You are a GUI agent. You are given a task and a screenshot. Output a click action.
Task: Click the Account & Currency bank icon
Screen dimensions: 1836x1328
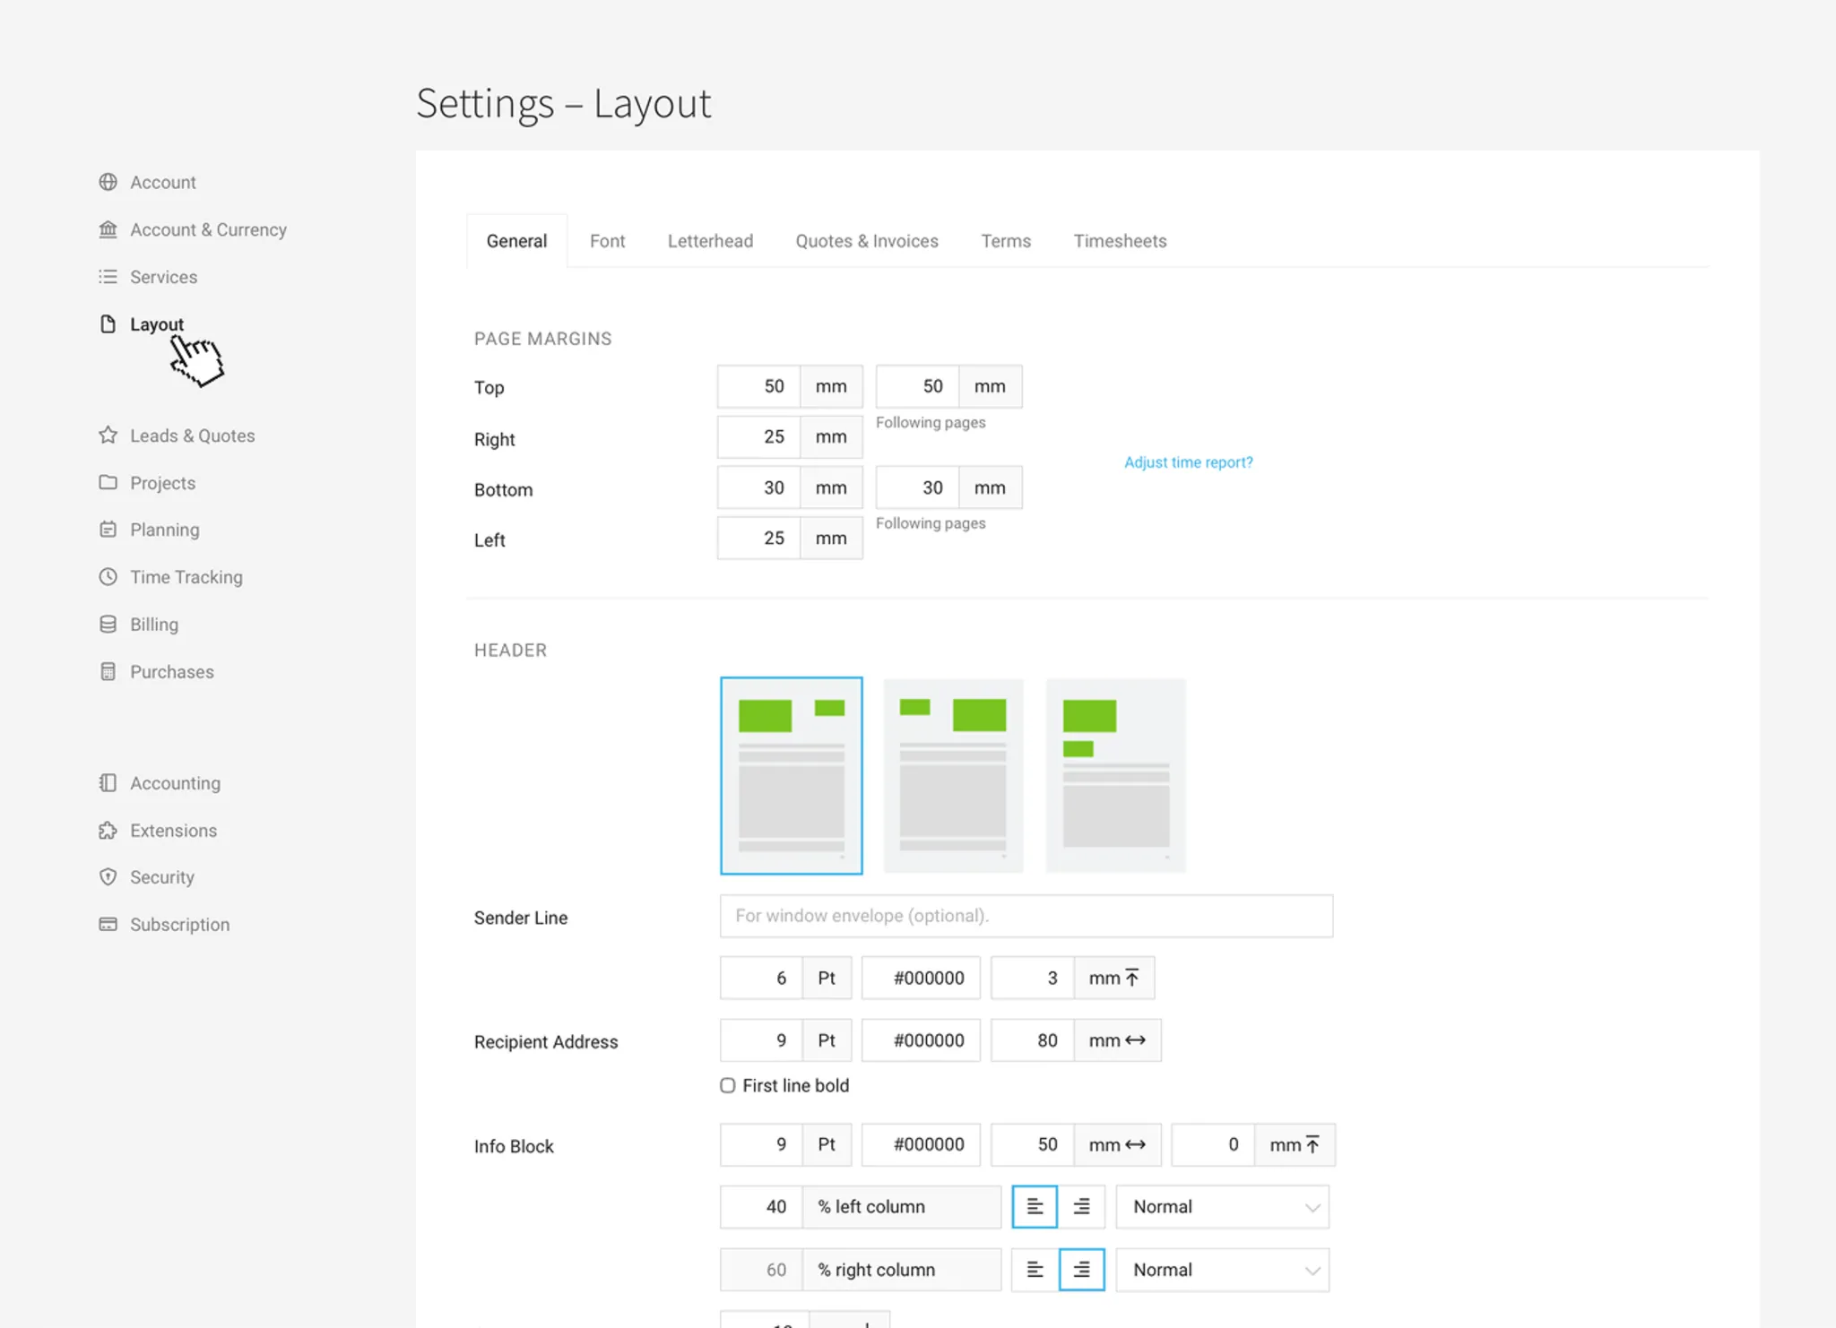coord(108,229)
